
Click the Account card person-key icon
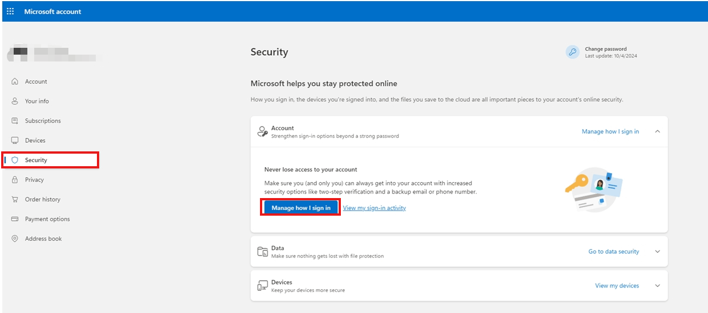pyautogui.click(x=262, y=132)
